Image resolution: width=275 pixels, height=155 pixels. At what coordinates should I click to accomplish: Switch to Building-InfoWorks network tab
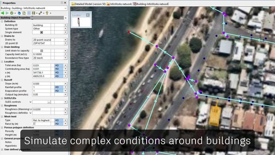(x=150, y=4)
